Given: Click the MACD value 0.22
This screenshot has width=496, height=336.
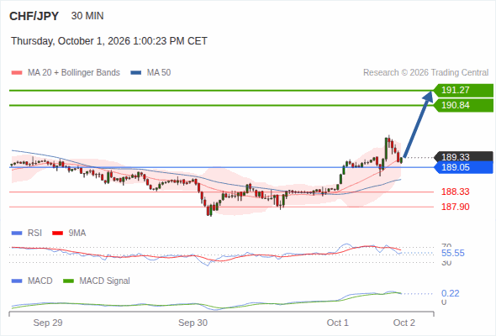Looking at the screenshot, I should click(x=451, y=293).
